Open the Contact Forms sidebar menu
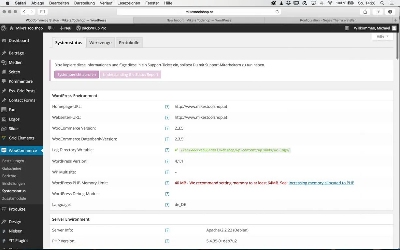 point(21,100)
